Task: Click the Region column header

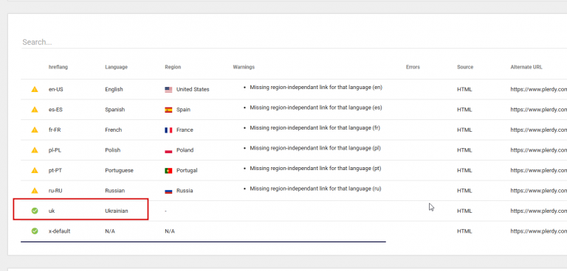Action: click(173, 67)
